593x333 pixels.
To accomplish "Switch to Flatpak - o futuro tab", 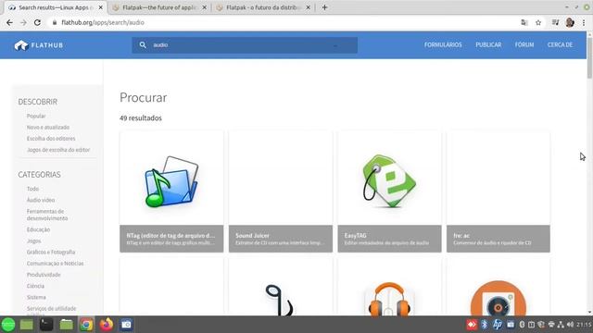I will coord(263,7).
